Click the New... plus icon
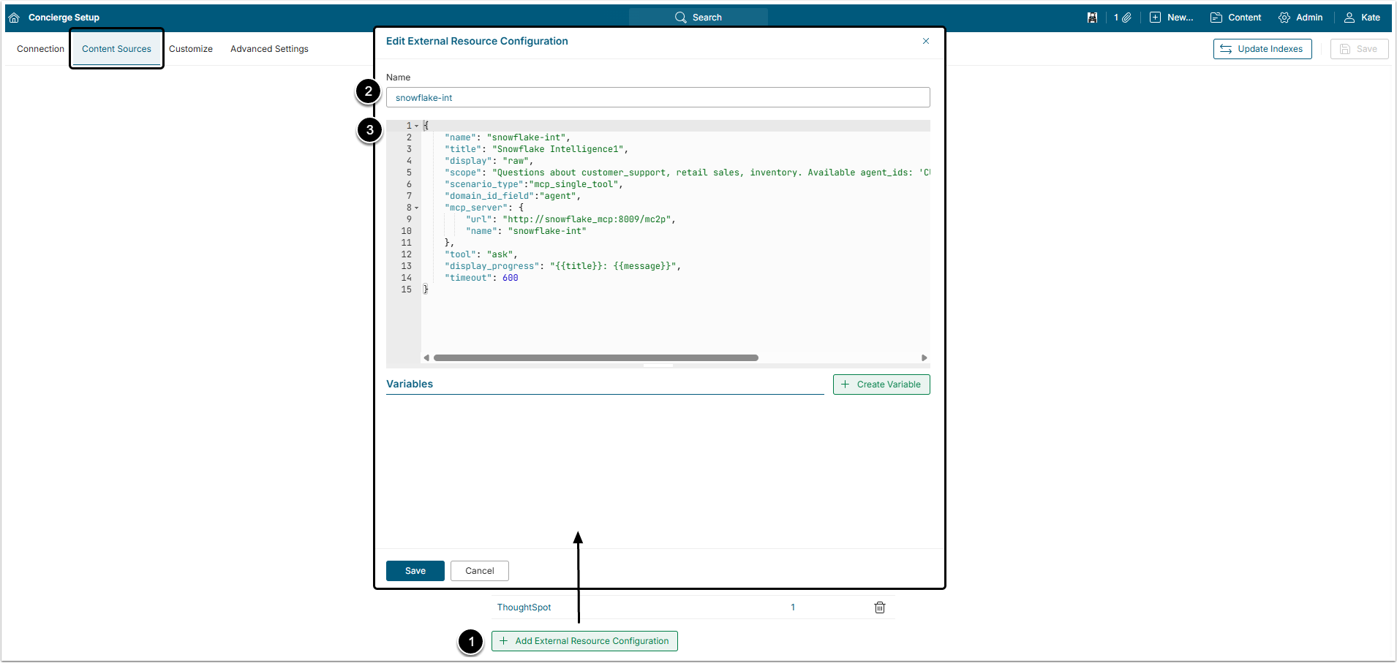 (x=1156, y=18)
